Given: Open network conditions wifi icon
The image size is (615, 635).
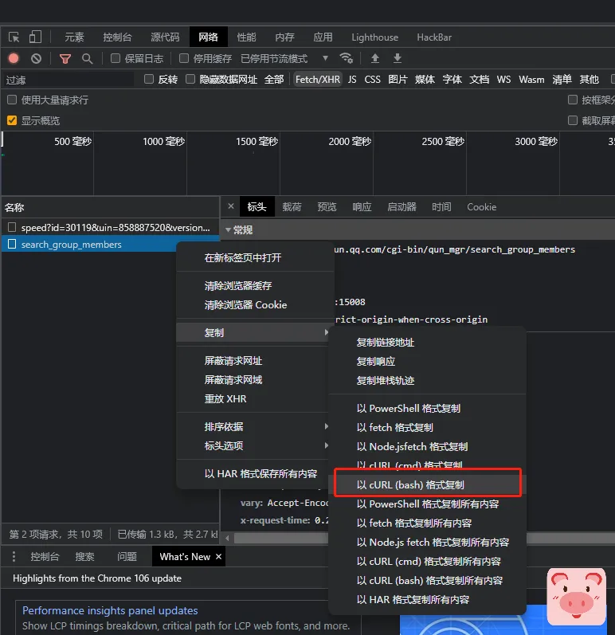Looking at the screenshot, I should pos(347,58).
